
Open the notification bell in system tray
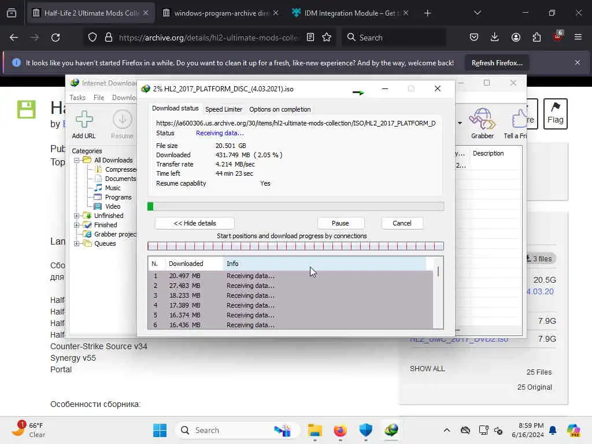tap(553, 430)
